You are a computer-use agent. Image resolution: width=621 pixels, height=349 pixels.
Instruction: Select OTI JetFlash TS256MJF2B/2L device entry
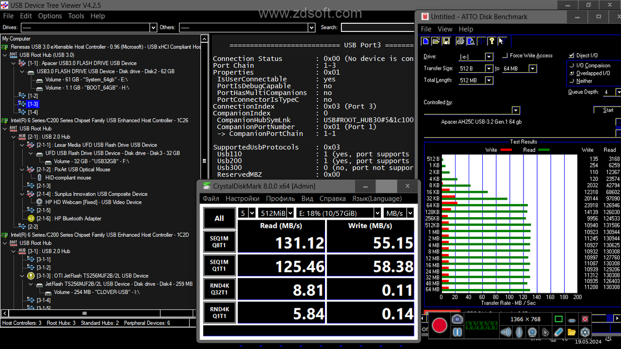pos(93,276)
